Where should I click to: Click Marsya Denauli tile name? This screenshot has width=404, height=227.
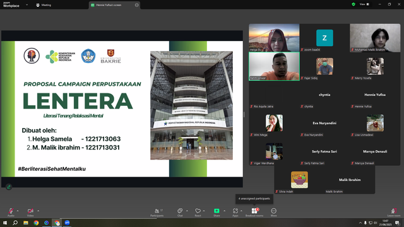click(375, 151)
